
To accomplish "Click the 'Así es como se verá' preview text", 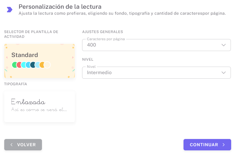I will click(x=39, y=110).
